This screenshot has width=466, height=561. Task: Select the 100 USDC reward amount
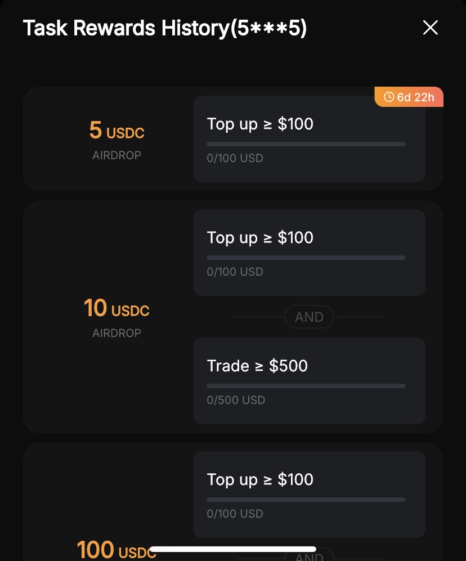click(x=116, y=550)
